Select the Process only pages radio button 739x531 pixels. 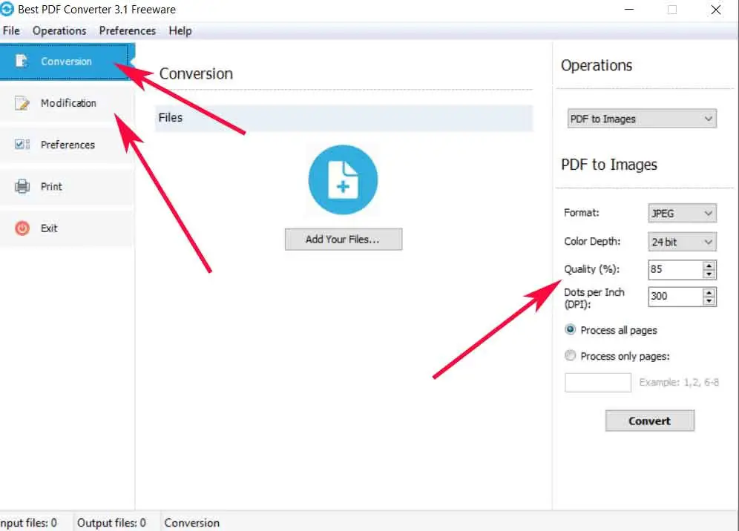click(571, 356)
